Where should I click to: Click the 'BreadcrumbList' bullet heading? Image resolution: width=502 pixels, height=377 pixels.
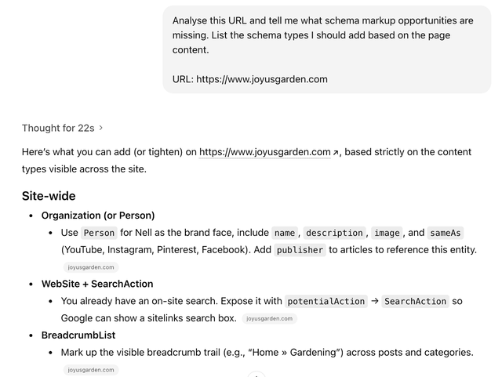pos(78,335)
